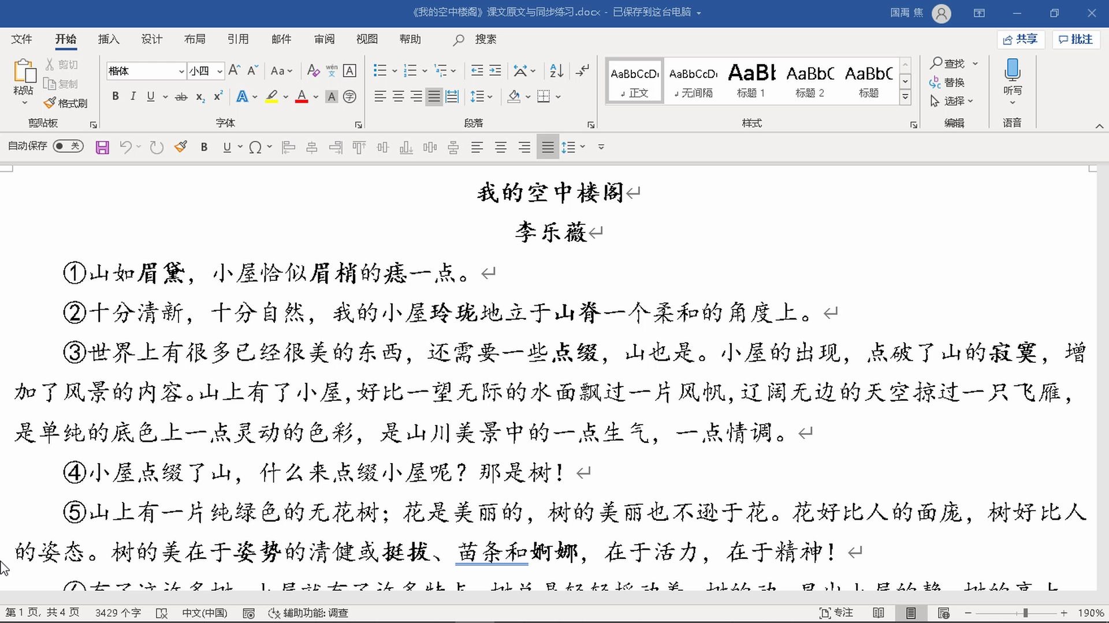Adjust the zoom slider in status bar
1109x623 pixels.
click(1025, 613)
